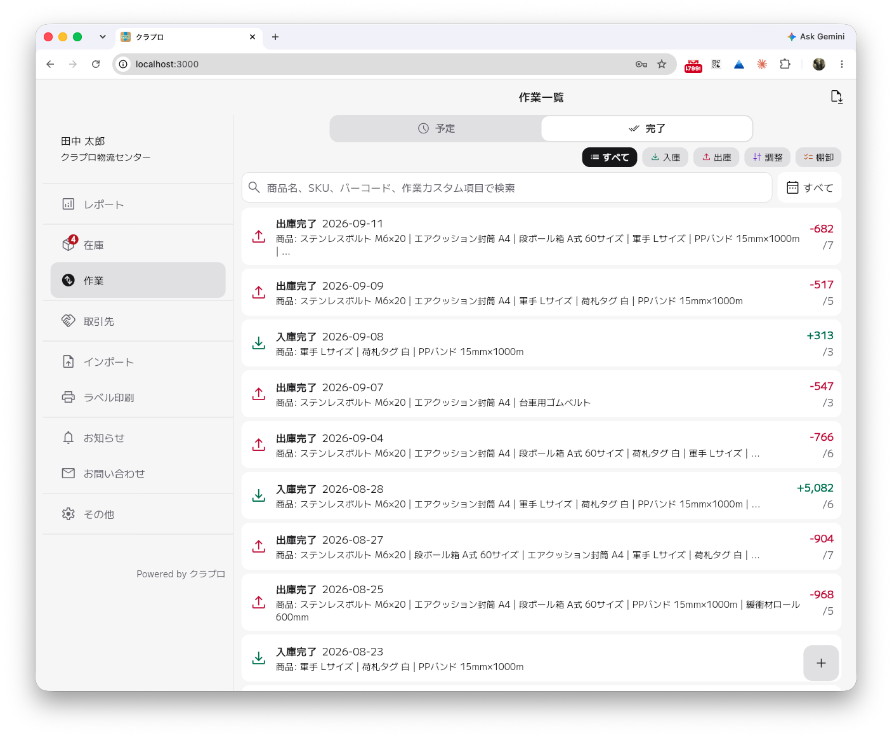Viewport: 892px width, 738px height.
Task: Open お問い合わせ contact page
Action: pyautogui.click(x=138, y=474)
